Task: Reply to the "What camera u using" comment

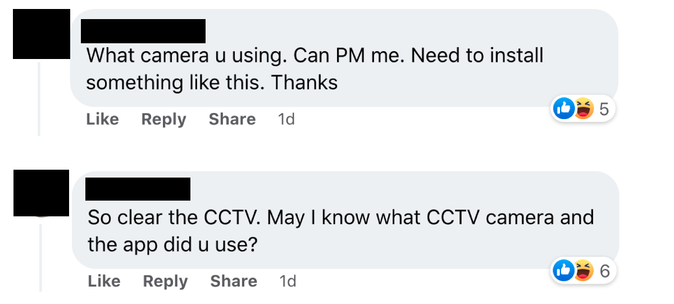Action: click(163, 119)
